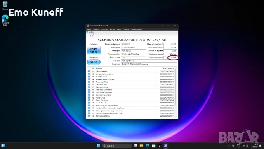Select the Number of Error Information Log Entries row
This screenshot has width=264, height=149.
coord(131,108)
